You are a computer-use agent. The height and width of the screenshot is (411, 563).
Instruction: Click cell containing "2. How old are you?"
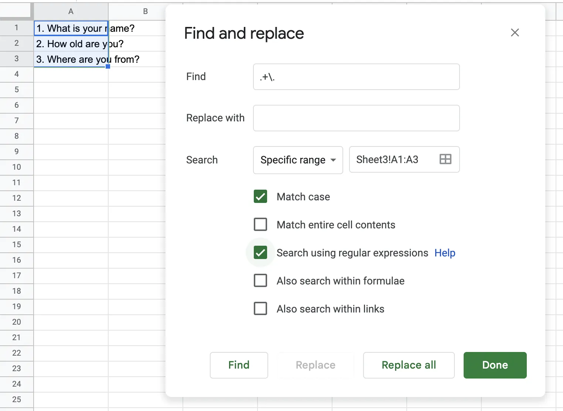(x=70, y=44)
